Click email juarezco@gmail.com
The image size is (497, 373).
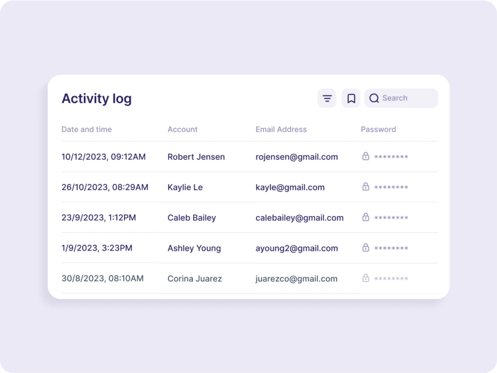297,278
